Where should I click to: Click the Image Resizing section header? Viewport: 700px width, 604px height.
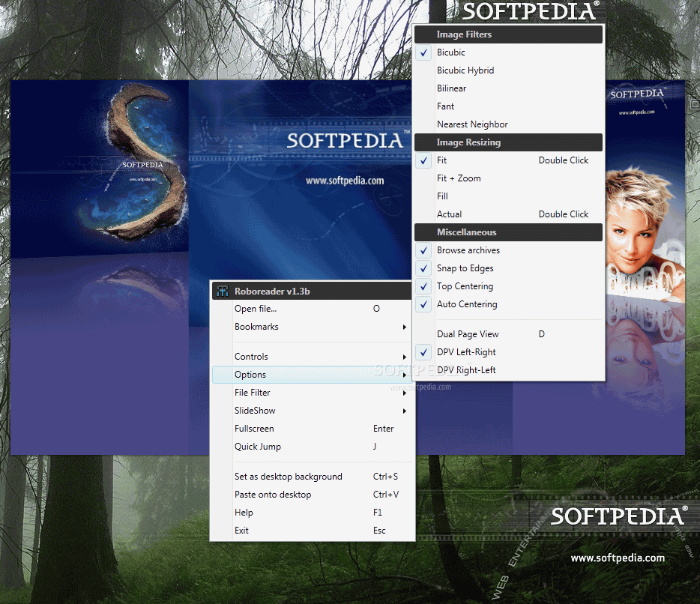tap(508, 142)
